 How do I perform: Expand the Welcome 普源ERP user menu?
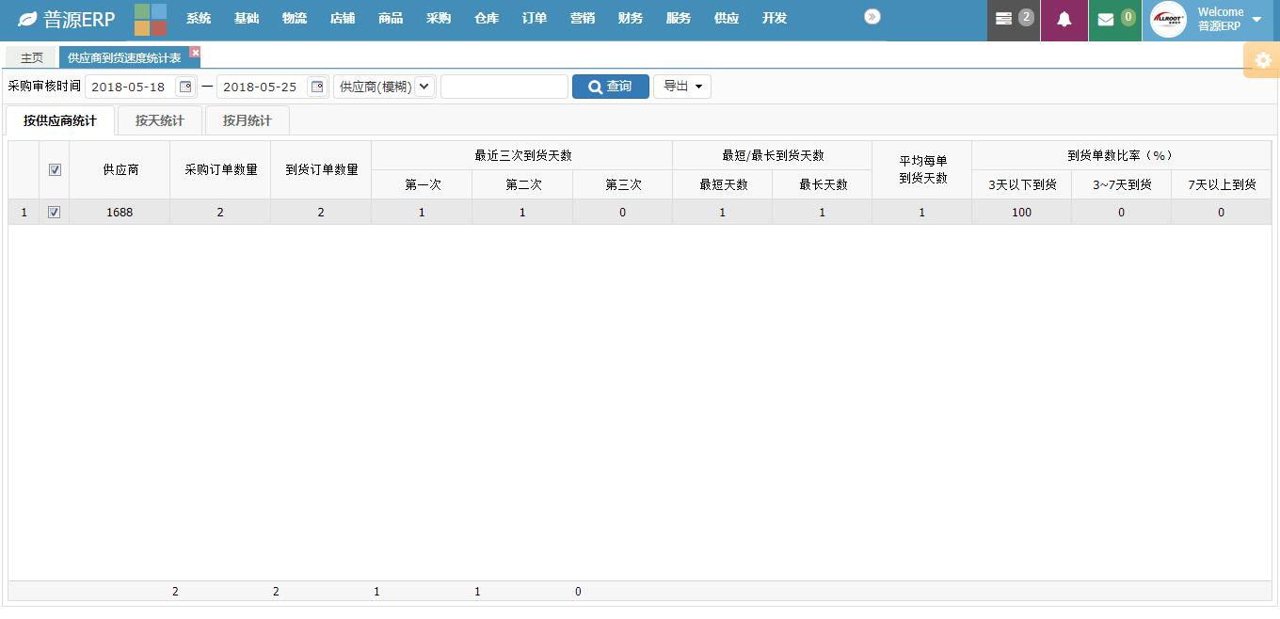(x=1256, y=20)
